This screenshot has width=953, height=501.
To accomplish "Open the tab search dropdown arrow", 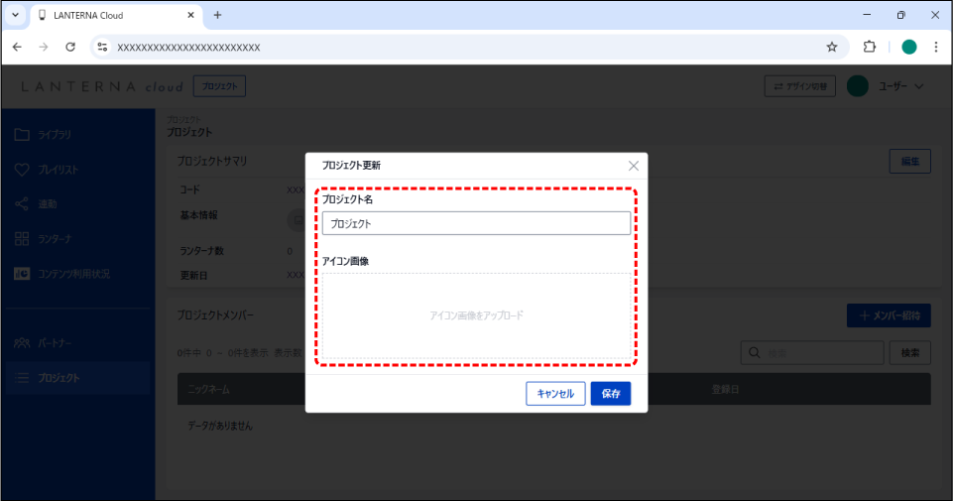I will [x=15, y=15].
